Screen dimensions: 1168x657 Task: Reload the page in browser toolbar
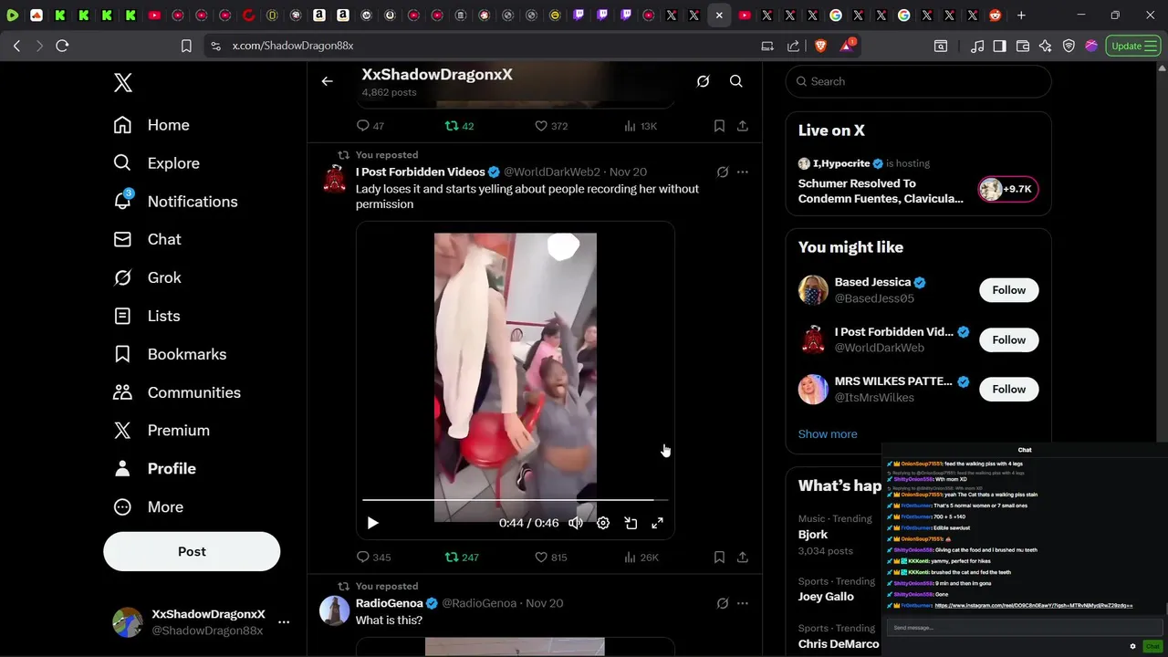tap(62, 46)
